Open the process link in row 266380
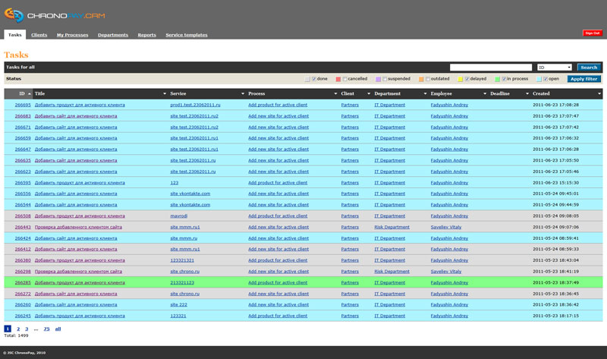Viewport: 607px width, 359px height. click(x=278, y=260)
